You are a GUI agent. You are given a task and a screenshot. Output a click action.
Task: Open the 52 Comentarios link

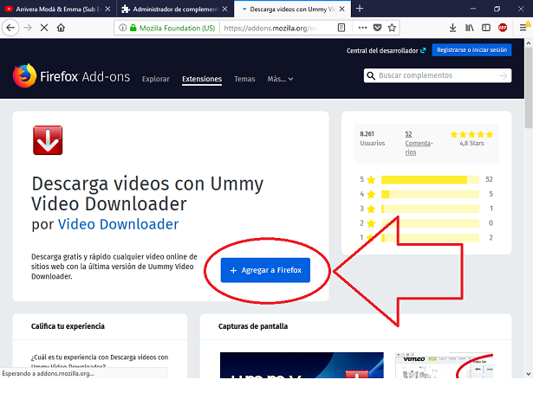(419, 143)
